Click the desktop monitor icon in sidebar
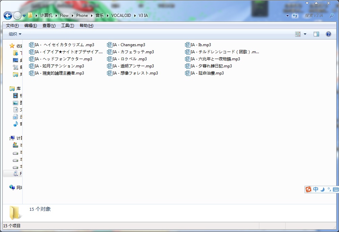 [x=15, y=60]
